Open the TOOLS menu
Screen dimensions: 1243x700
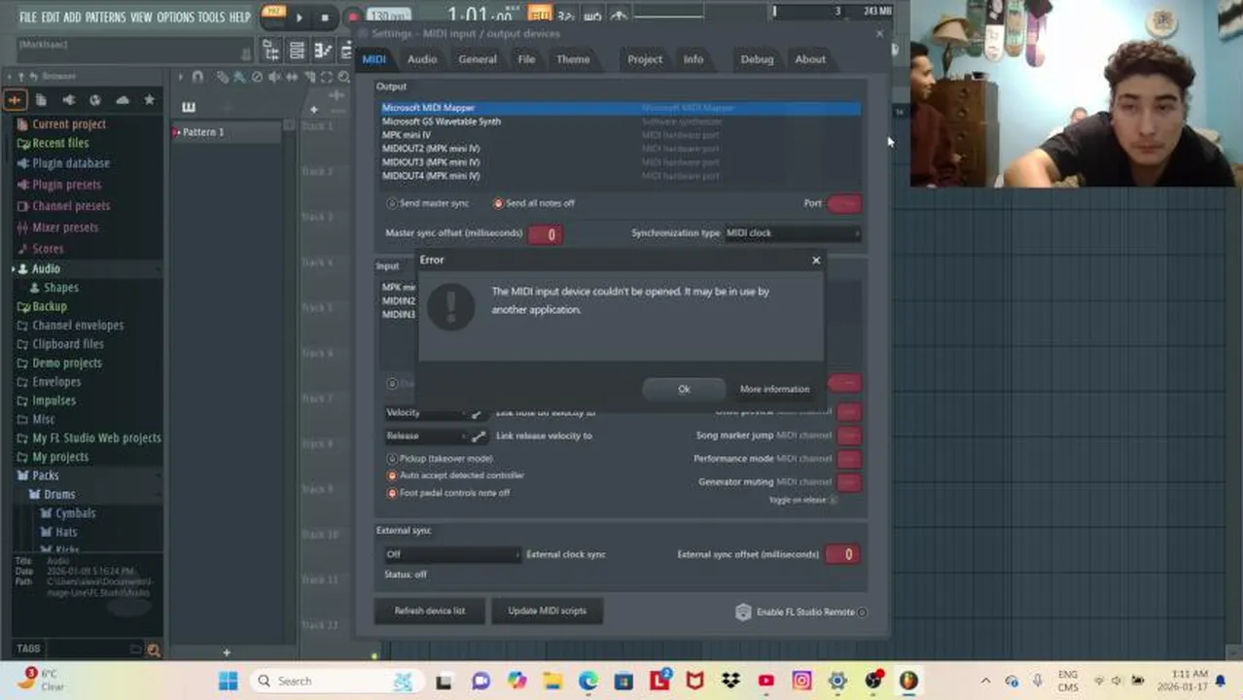(211, 17)
